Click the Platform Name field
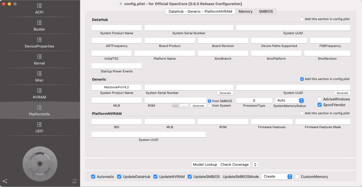This screenshot has height=187, width=362. [165, 53]
